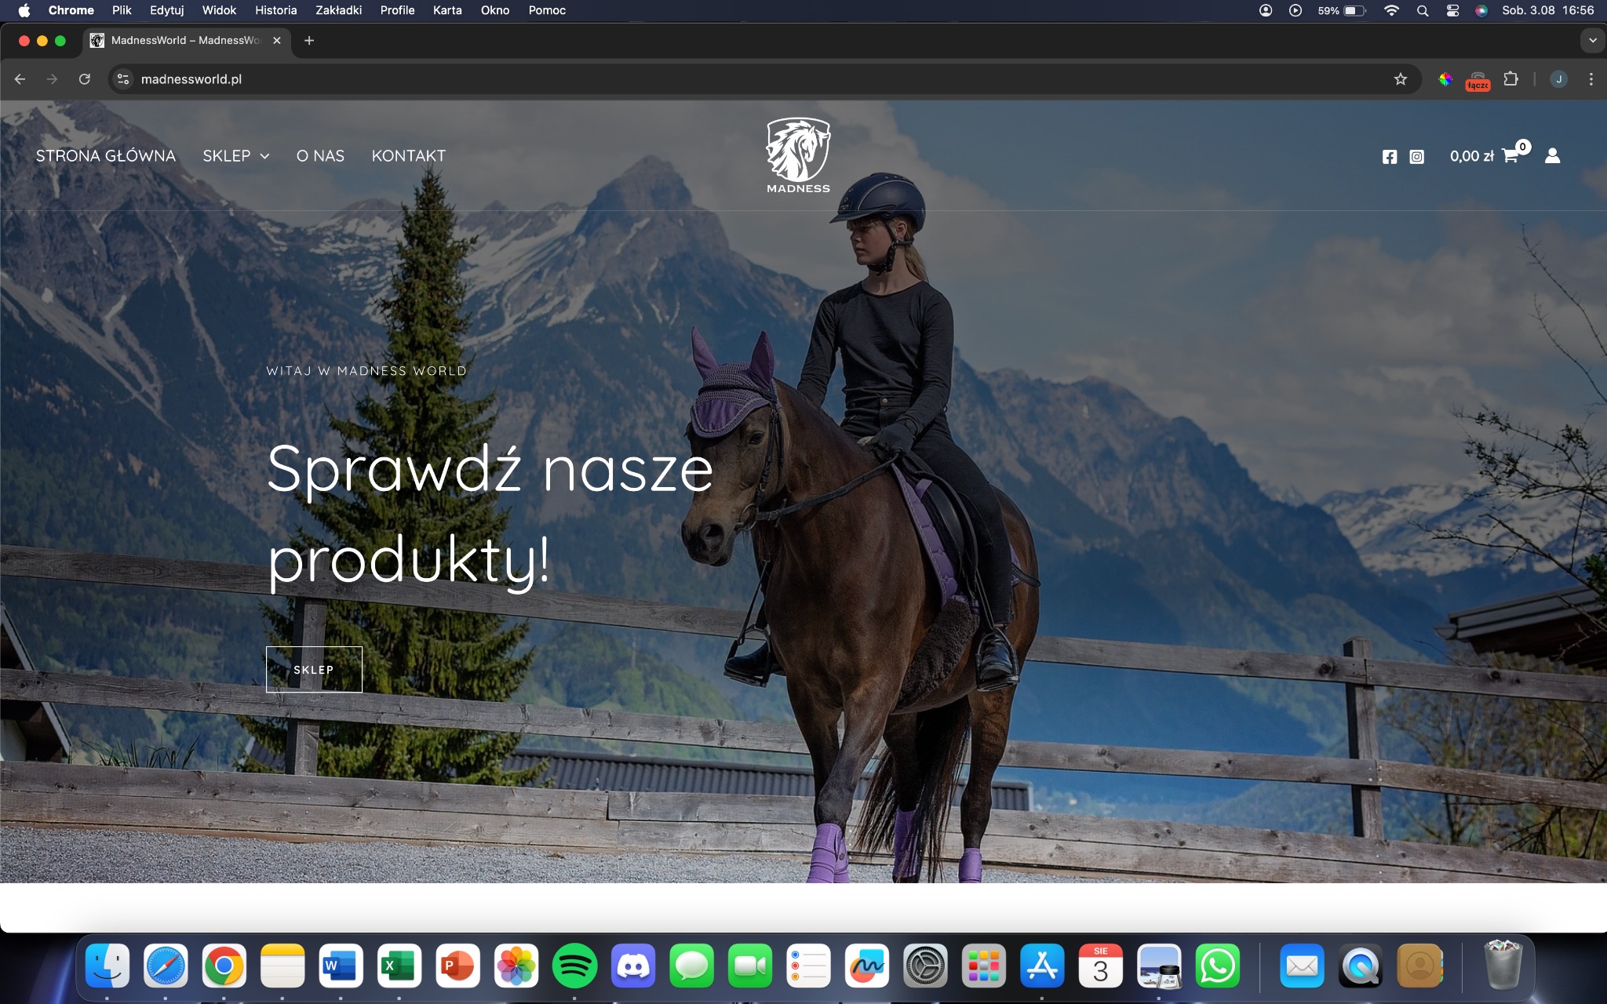Open the tab list chevron in Chrome
The height and width of the screenshot is (1004, 1607).
pos(1591,40)
